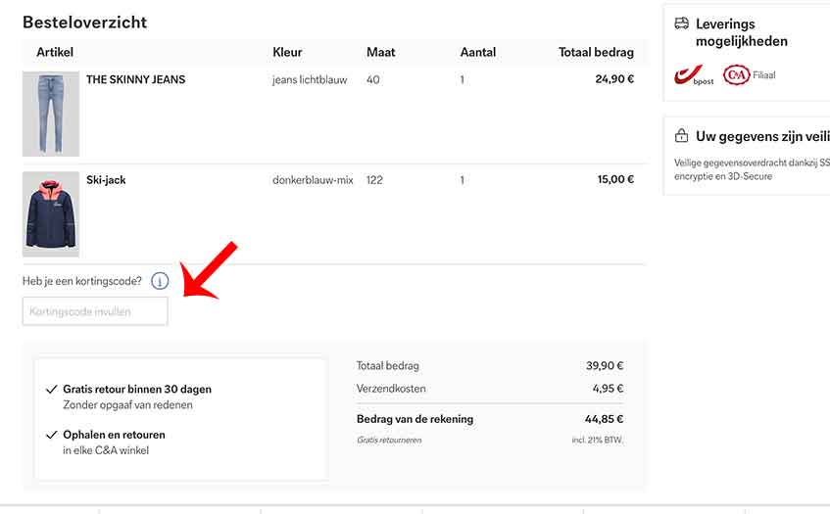Select the 44,85 € invoice total

pos(604,419)
